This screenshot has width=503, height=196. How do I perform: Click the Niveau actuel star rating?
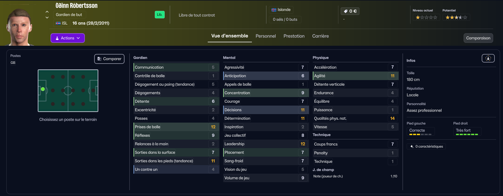pos(426,18)
